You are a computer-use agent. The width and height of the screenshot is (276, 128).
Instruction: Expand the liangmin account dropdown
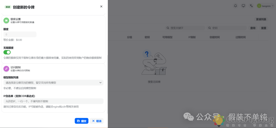[x=273, y=6]
